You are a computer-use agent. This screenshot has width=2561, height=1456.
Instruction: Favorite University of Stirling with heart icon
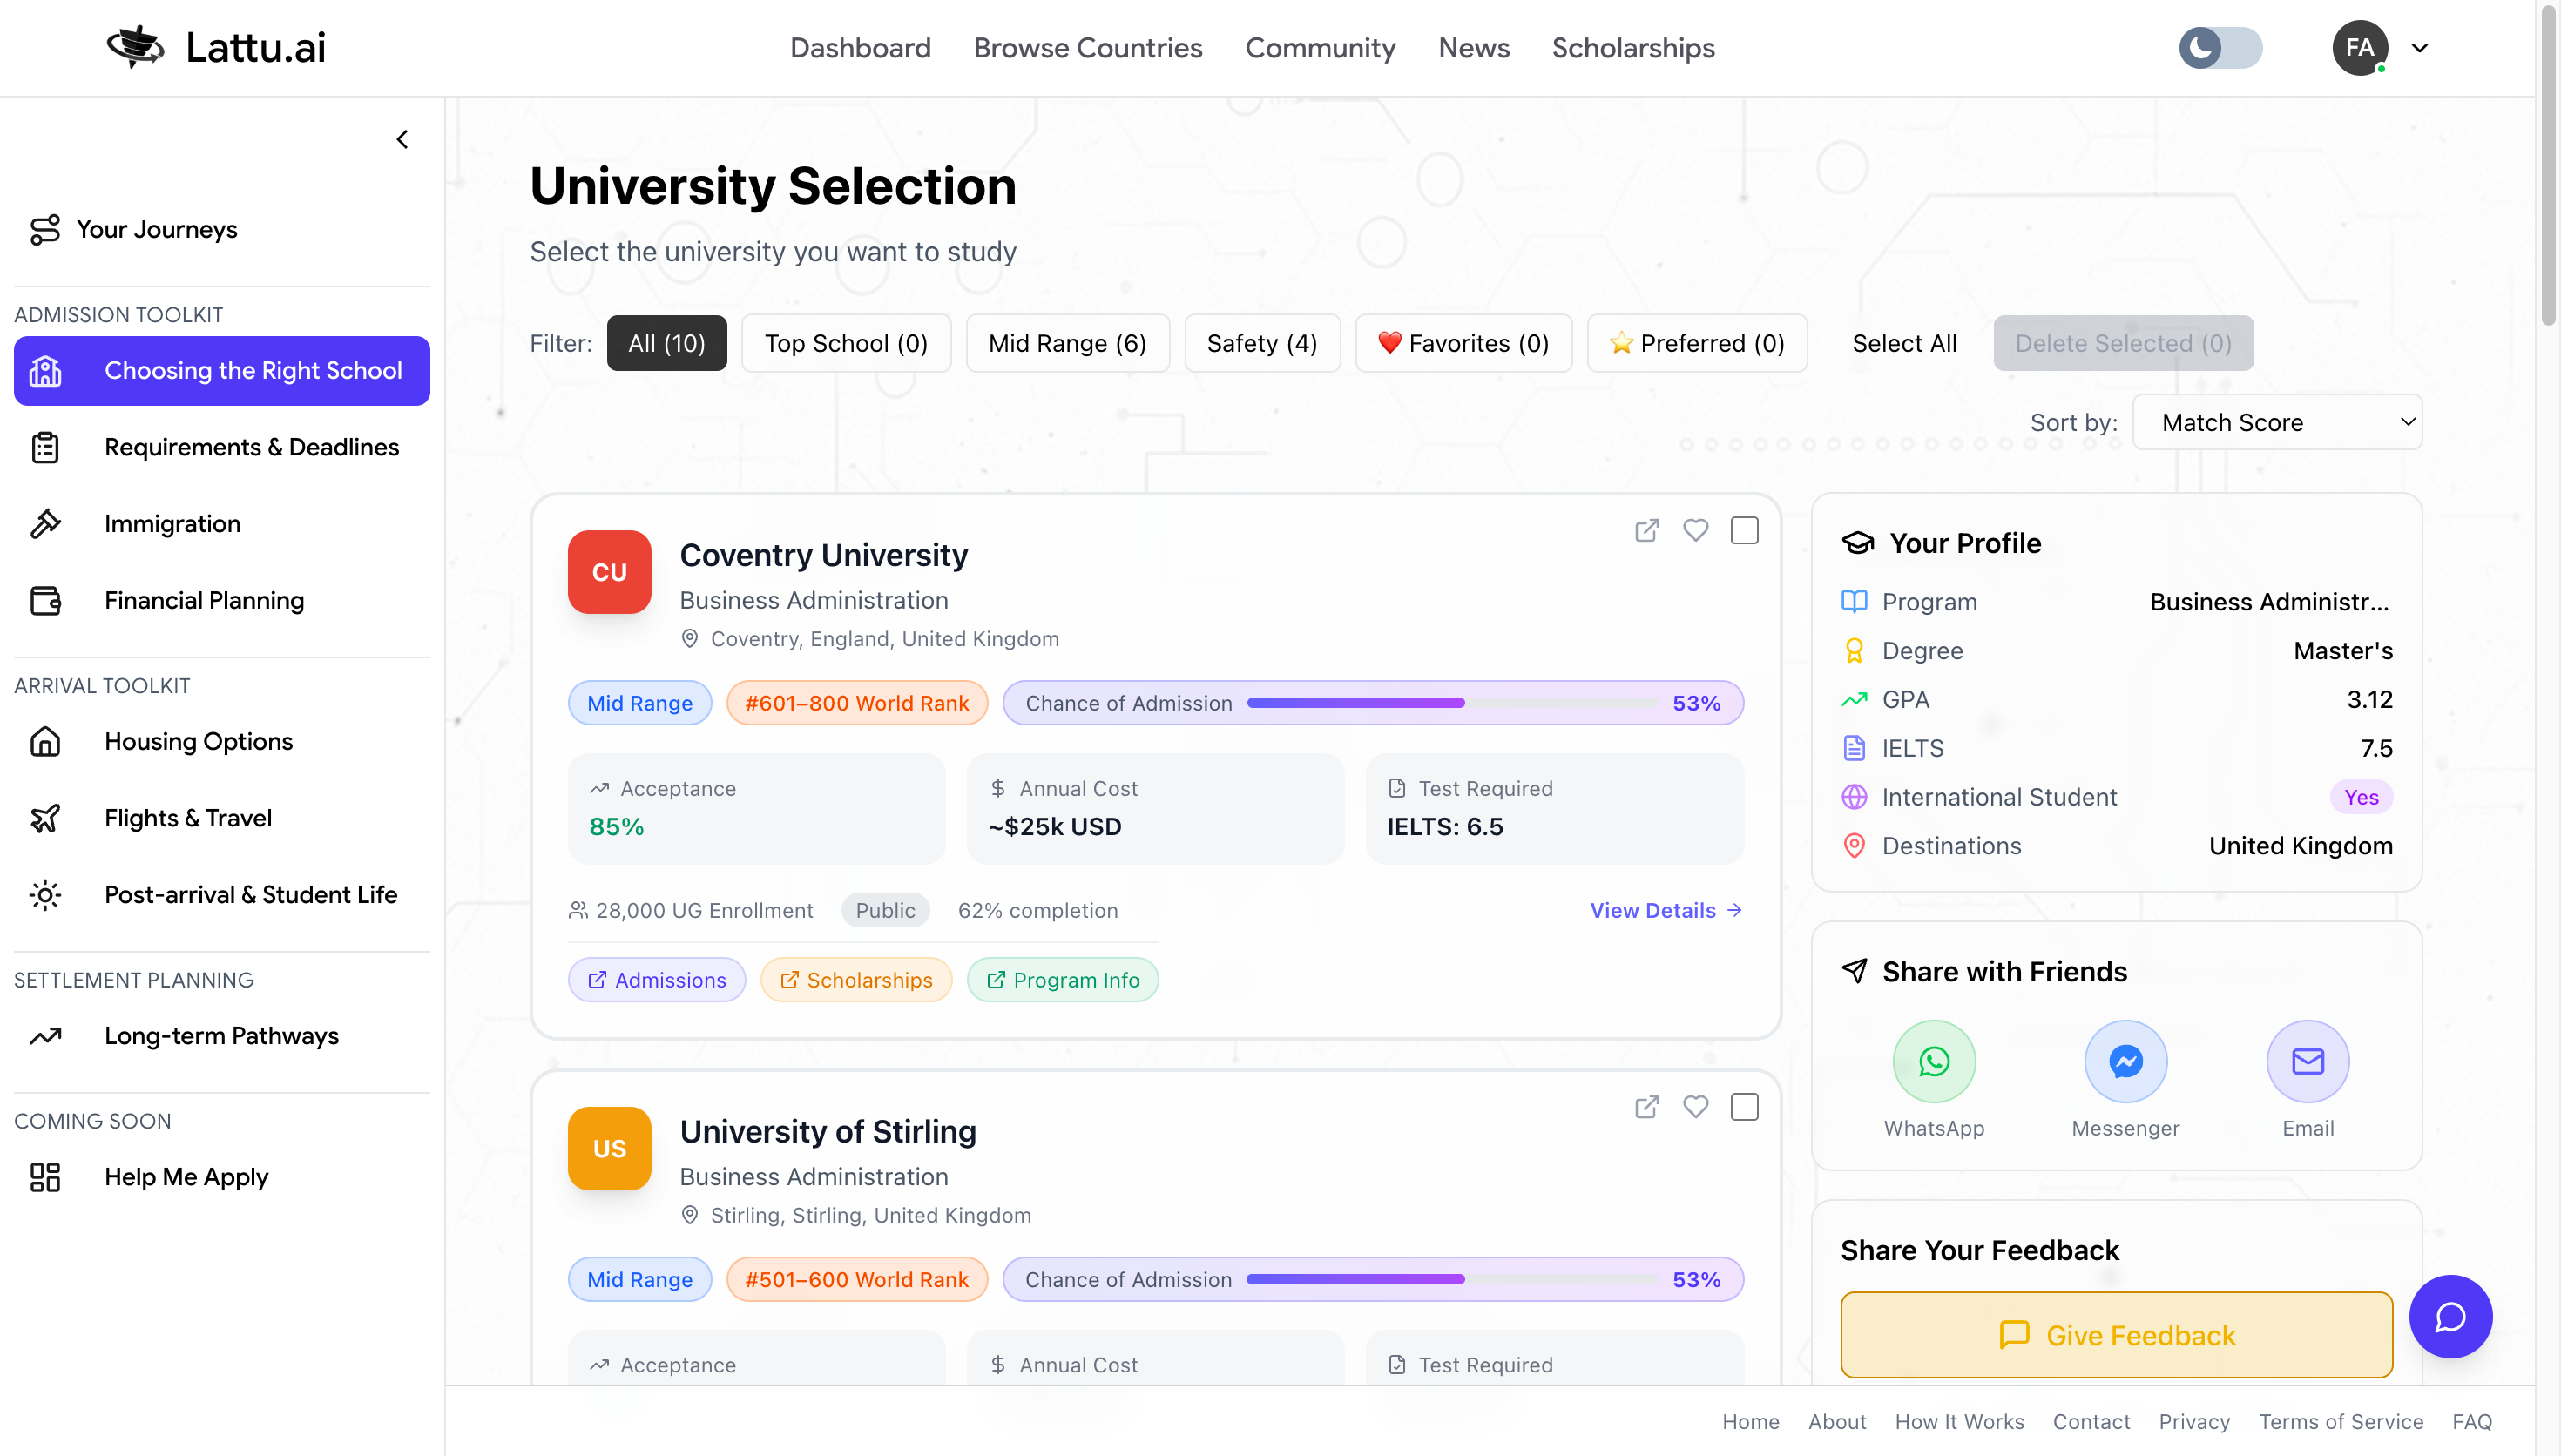tap(1695, 1107)
